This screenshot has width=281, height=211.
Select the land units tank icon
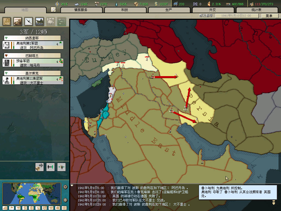click(x=18, y=21)
